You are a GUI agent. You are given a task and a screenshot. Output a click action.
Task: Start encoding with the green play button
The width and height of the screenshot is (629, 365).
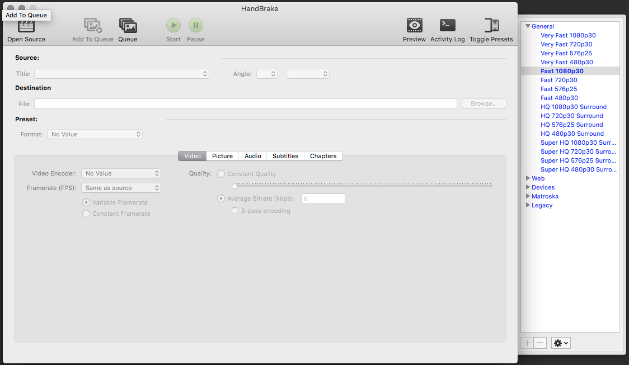coord(173,25)
